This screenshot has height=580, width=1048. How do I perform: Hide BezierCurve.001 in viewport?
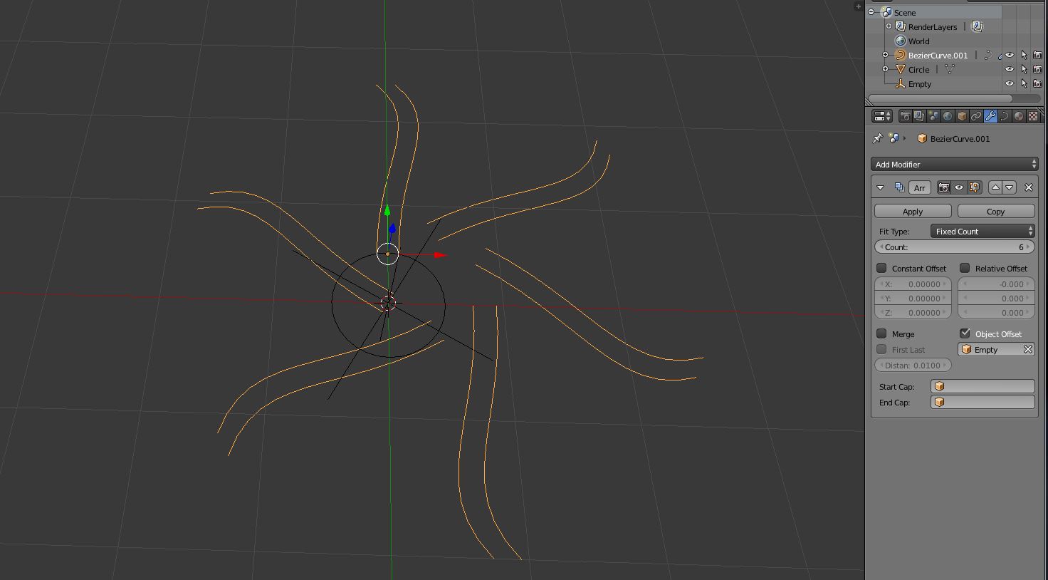click(x=1010, y=55)
